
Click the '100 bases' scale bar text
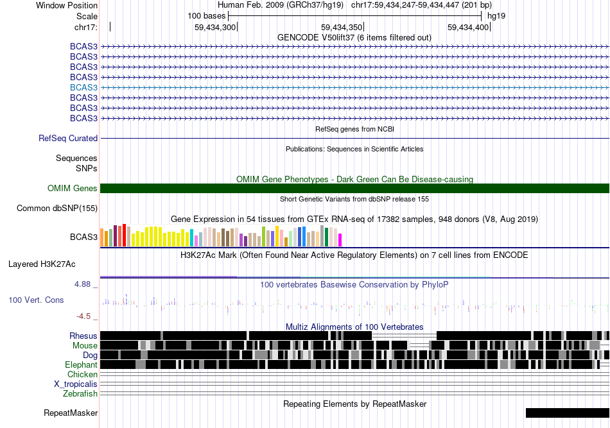(x=206, y=16)
